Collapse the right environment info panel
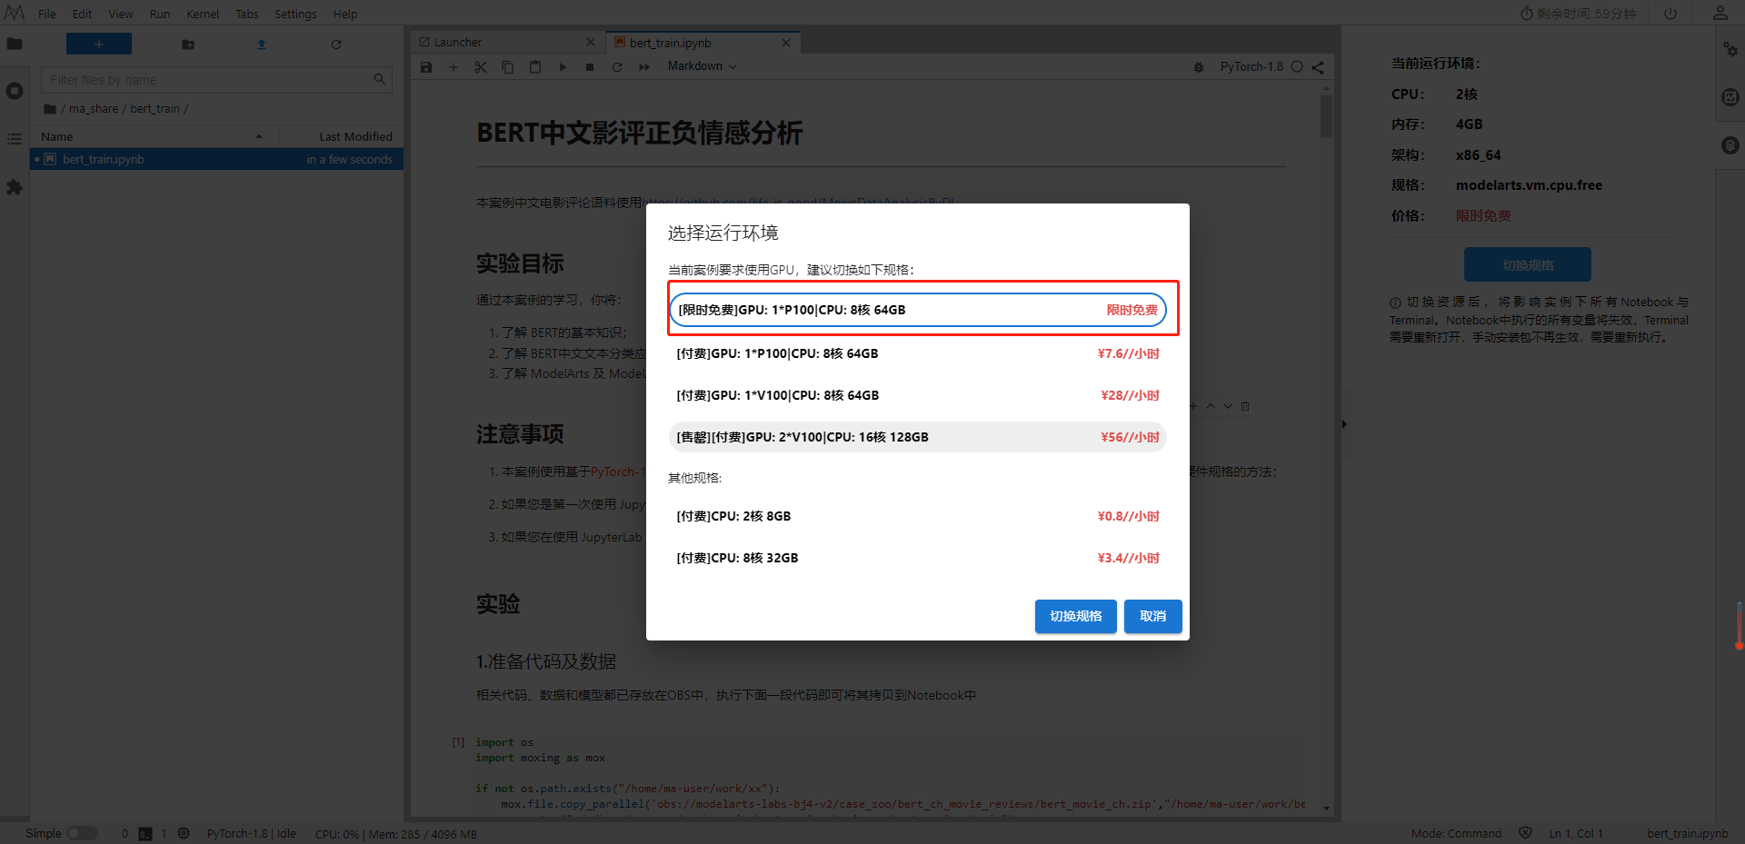Screen dimensions: 1745x844 pos(1344,422)
